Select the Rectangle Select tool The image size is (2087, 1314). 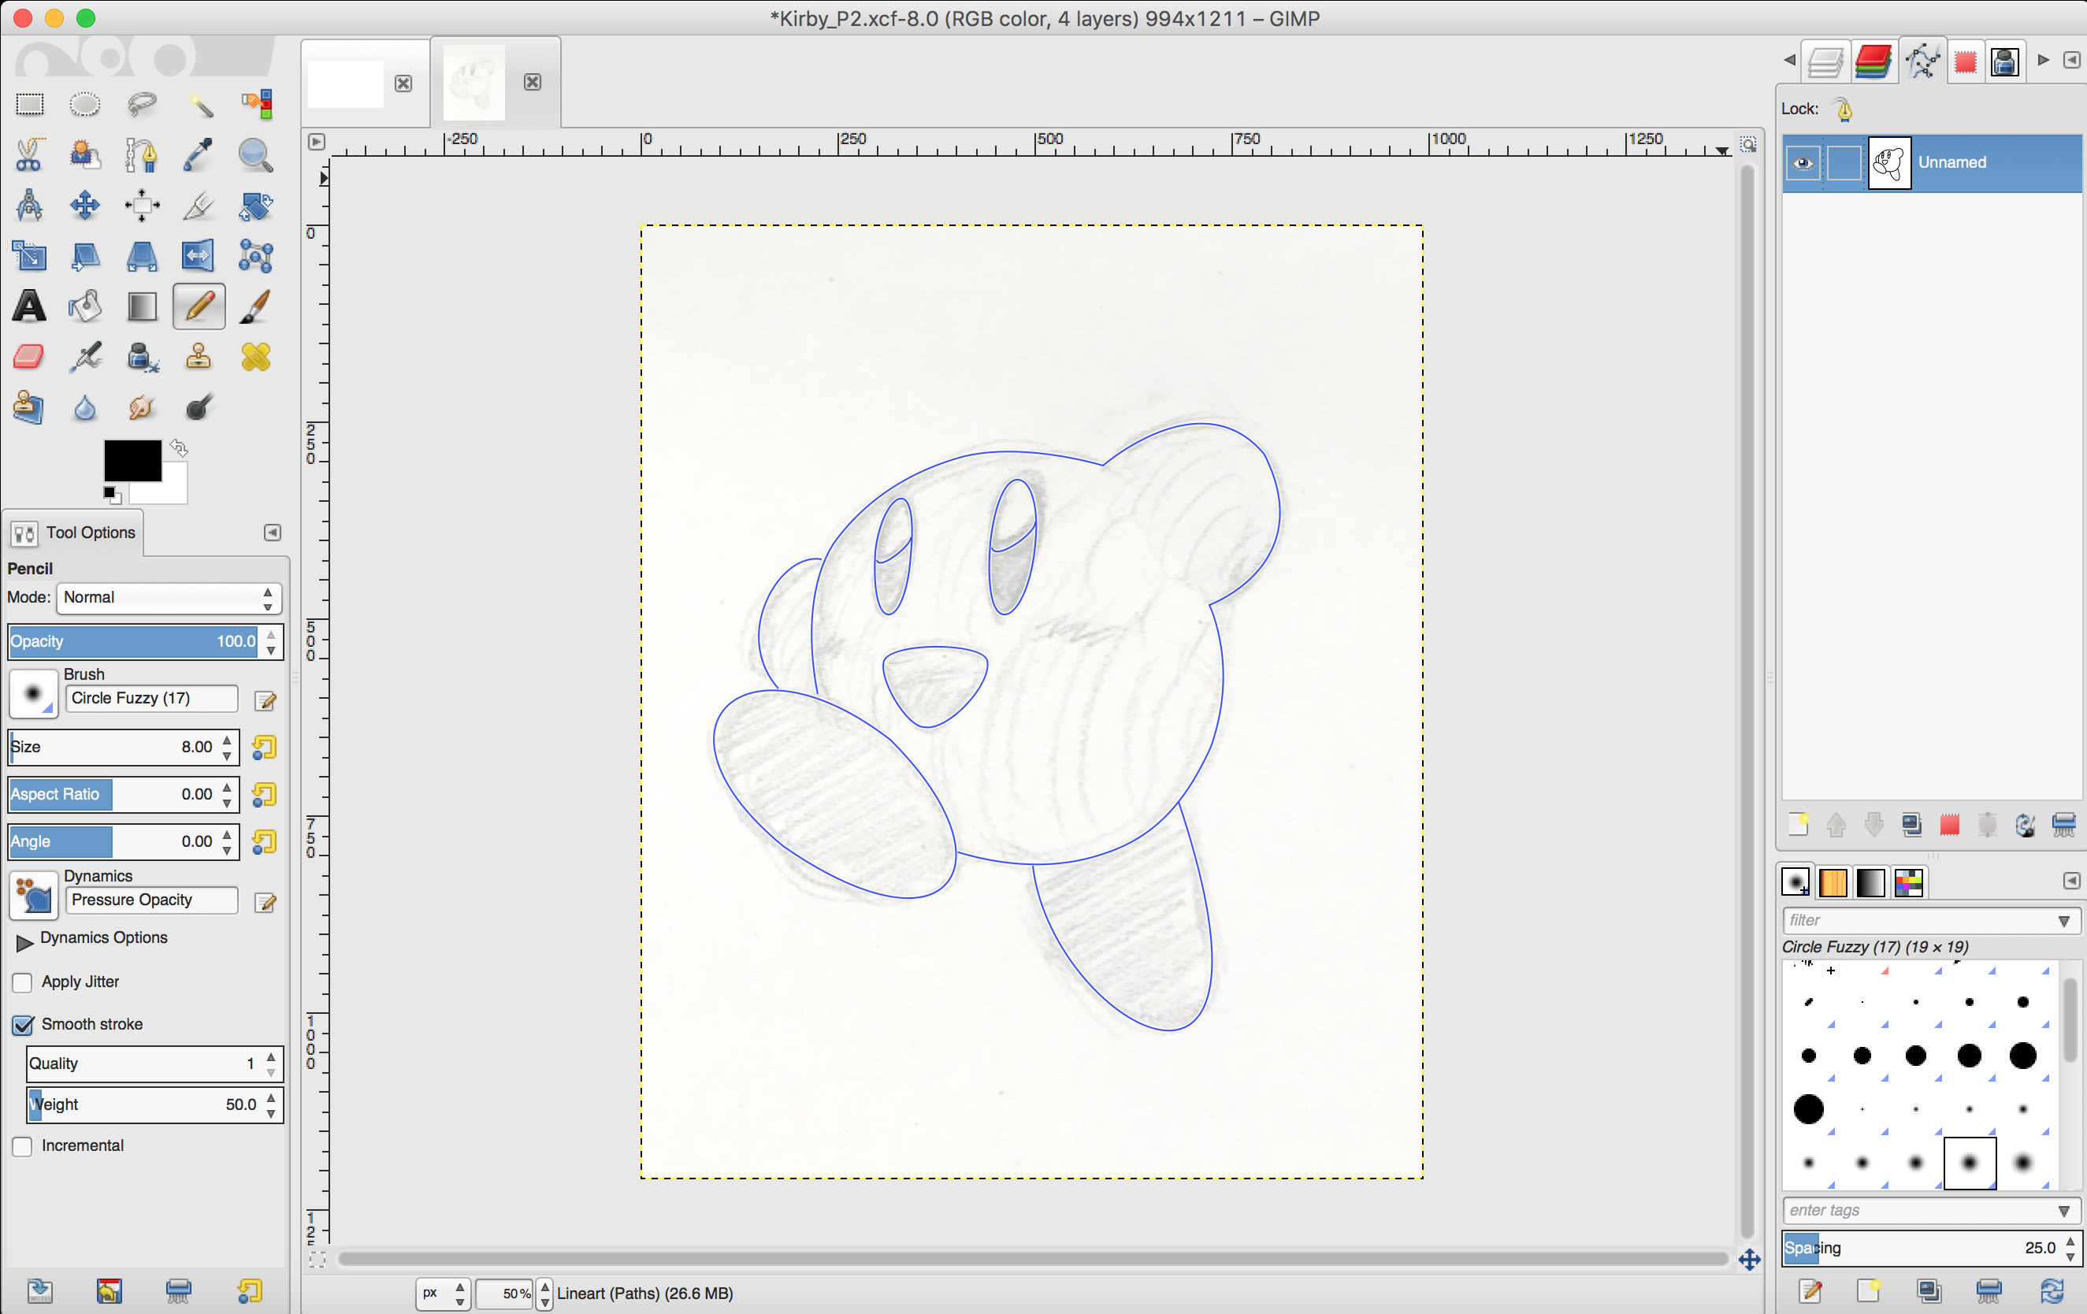[29, 105]
